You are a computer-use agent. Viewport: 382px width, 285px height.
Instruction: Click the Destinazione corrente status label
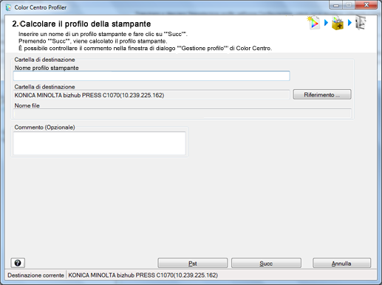[35, 275]
